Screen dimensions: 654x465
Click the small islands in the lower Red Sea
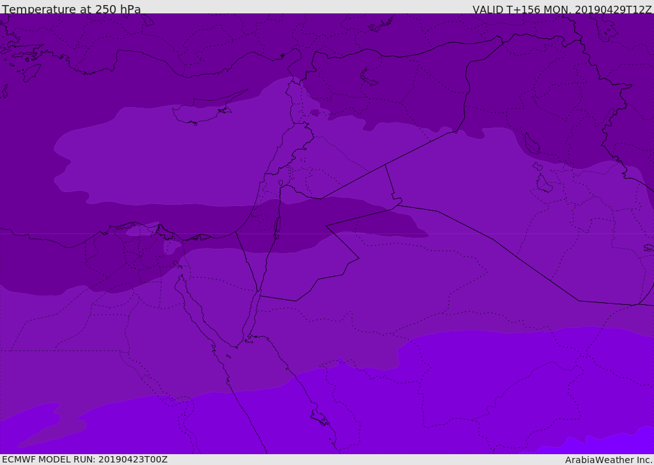[x=319, y=418]
